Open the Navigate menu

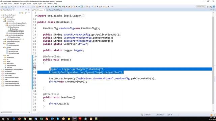click(23, 4)
